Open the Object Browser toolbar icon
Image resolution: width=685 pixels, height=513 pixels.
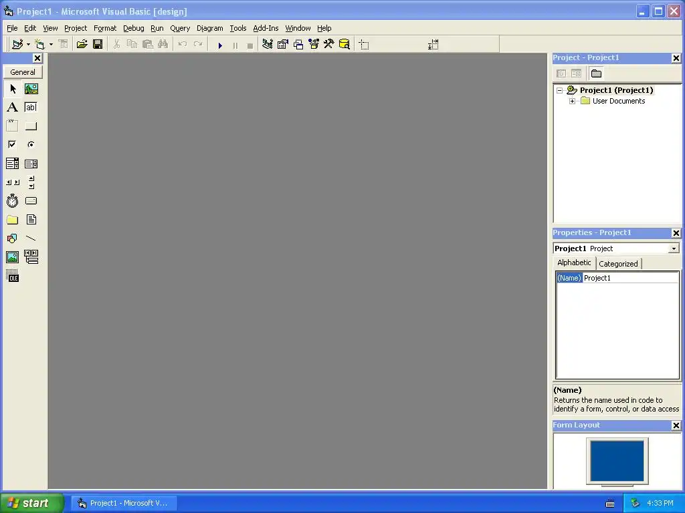coord(314,45)
